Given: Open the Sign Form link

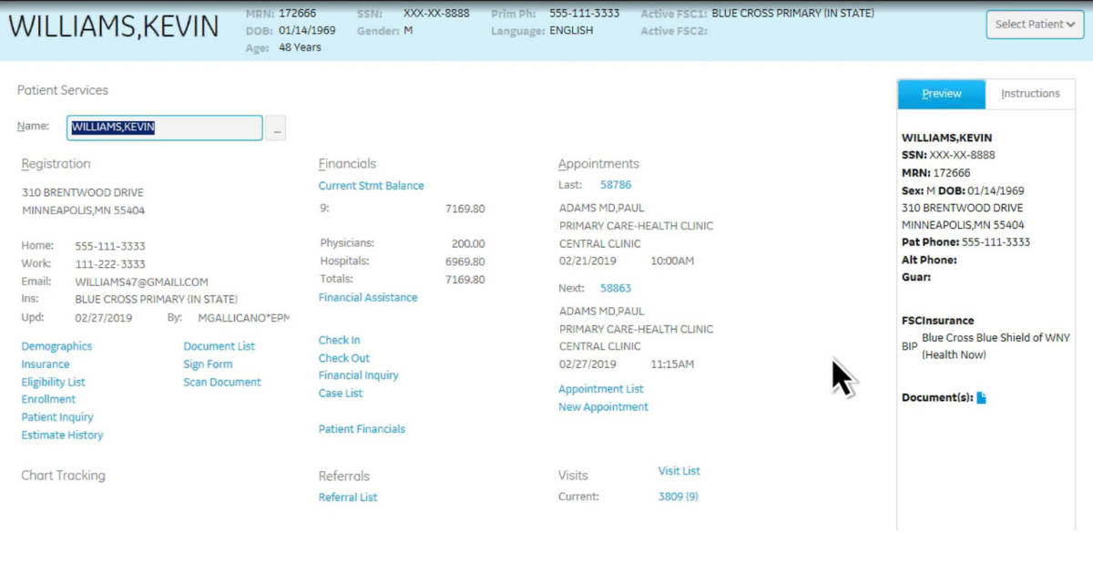Looking at the screenshot, I should [x=208, y=364].
